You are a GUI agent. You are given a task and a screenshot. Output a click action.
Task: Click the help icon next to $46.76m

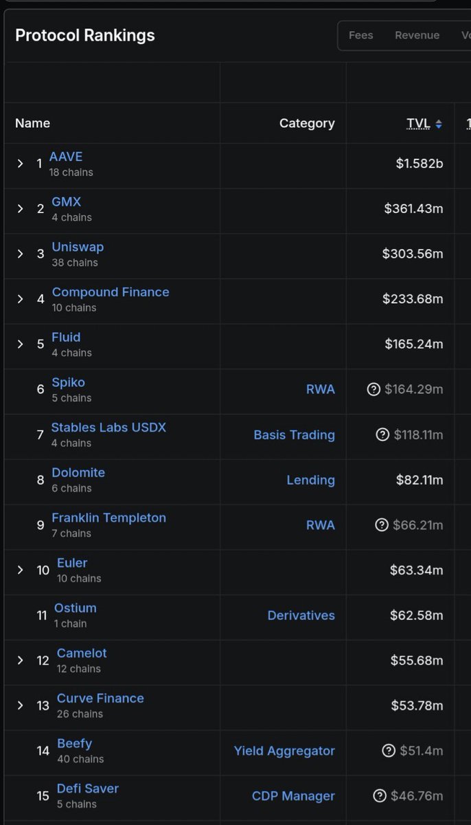tap(380, 796)
